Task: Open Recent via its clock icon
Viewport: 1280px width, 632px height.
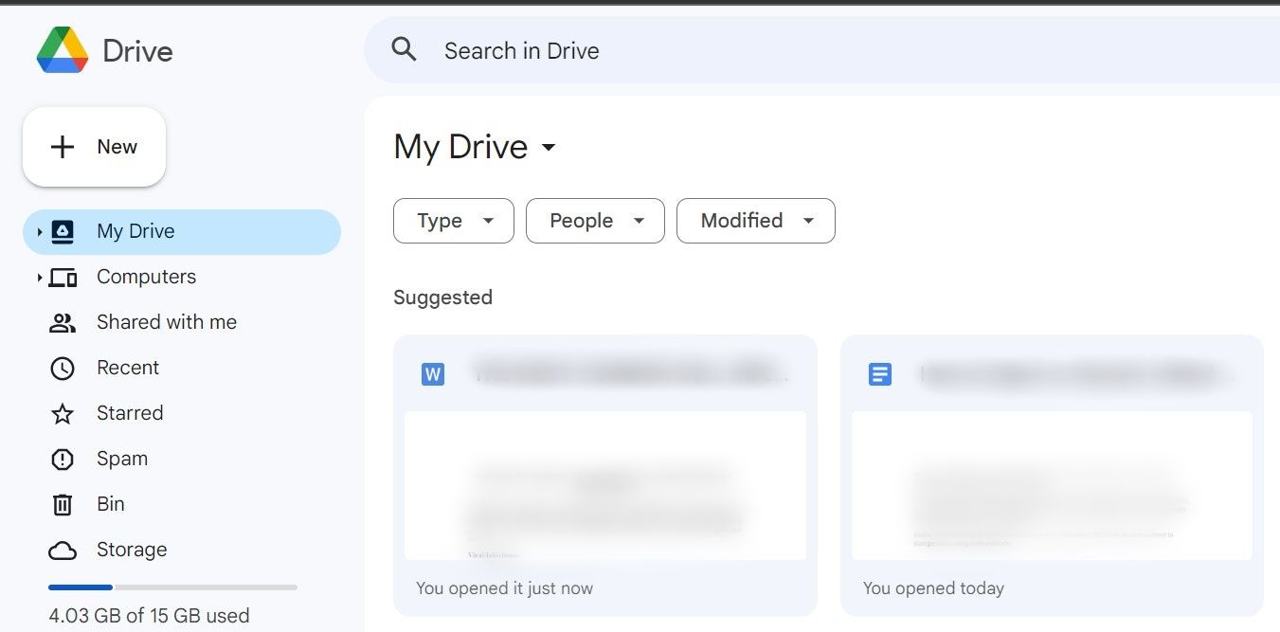Action: (62, 367)
